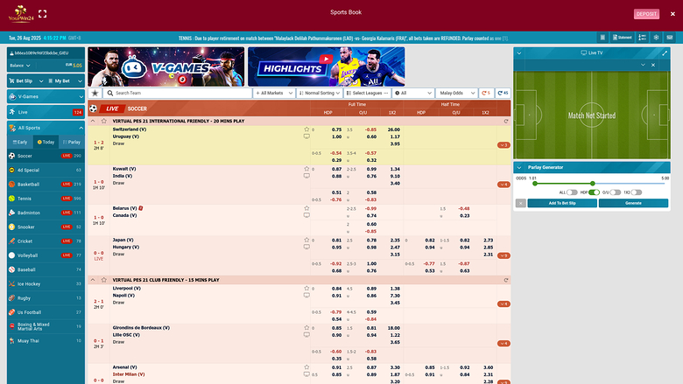The height and width of the screenshot is (384, 683).
Task: Open the Statement page
Action: [x=622, y=38]
